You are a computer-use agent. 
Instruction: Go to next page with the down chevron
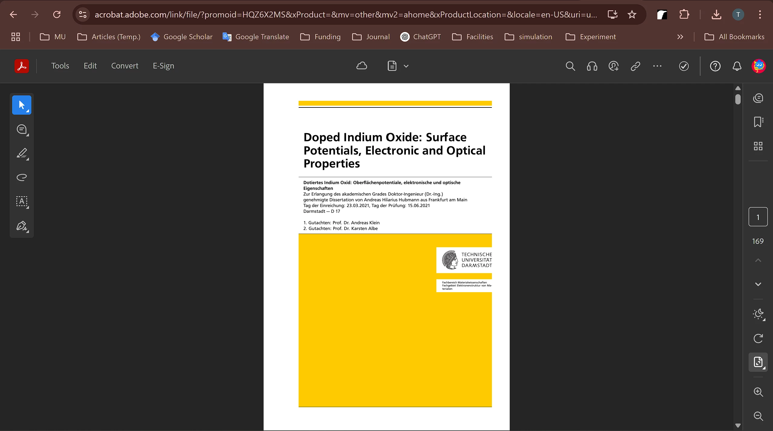tap(758, 284)
